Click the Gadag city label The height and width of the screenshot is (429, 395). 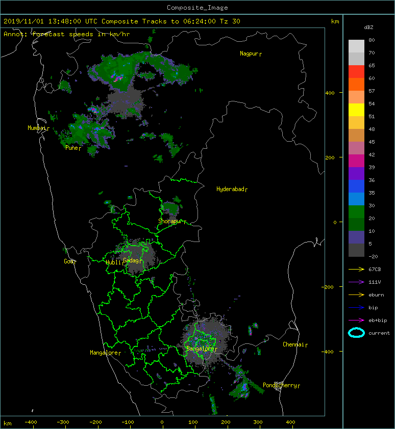(131, 260)
